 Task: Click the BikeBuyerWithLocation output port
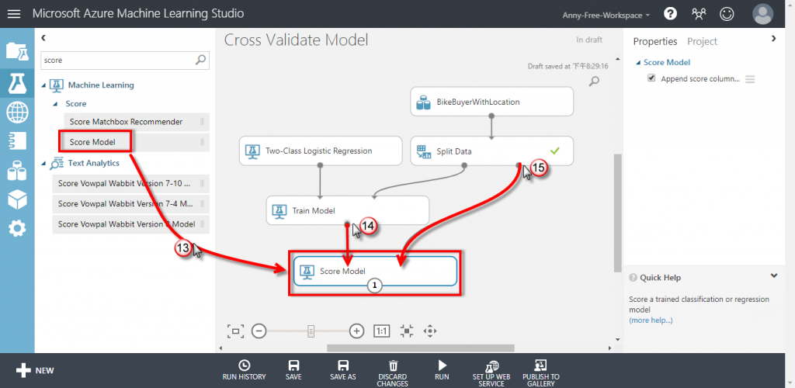(491, 116)
